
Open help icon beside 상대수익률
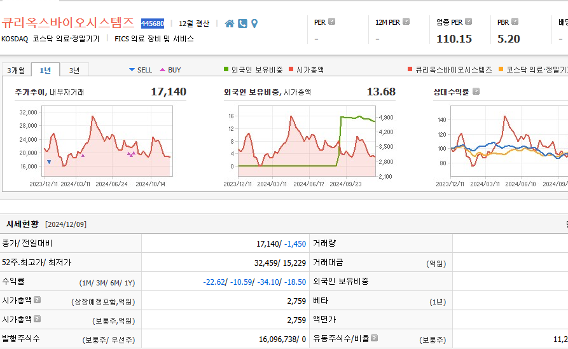(476, 92)
